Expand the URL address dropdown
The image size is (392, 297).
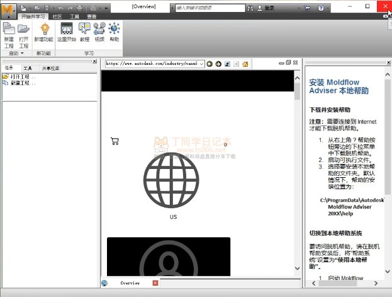point(201,64)
